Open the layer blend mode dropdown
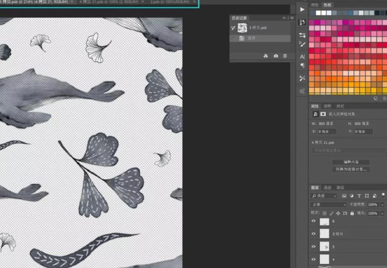The width and height of the screenshot is (387, 268). point(328,205)
